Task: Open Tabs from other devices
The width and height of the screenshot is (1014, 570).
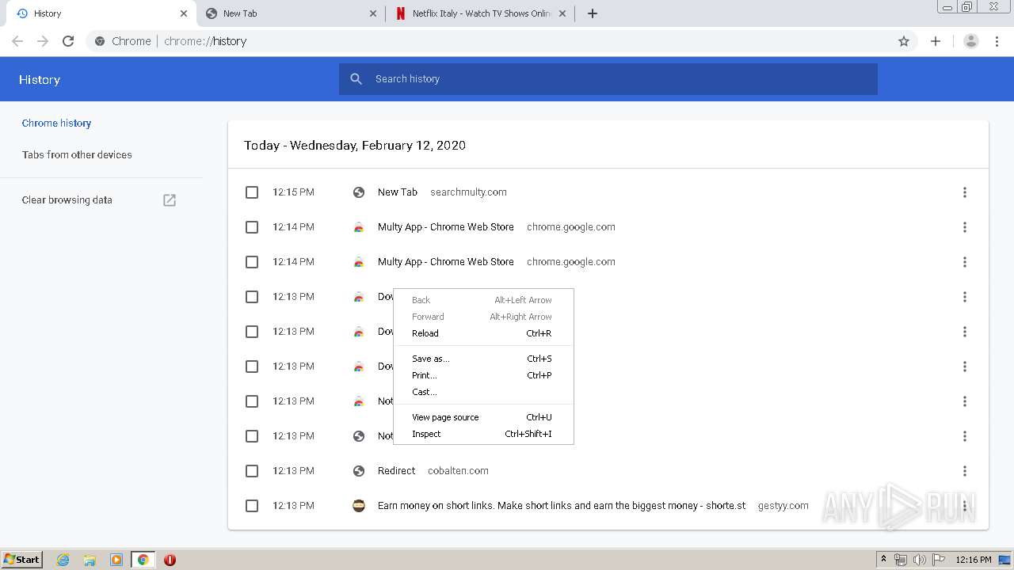Action: coord(77,155)
